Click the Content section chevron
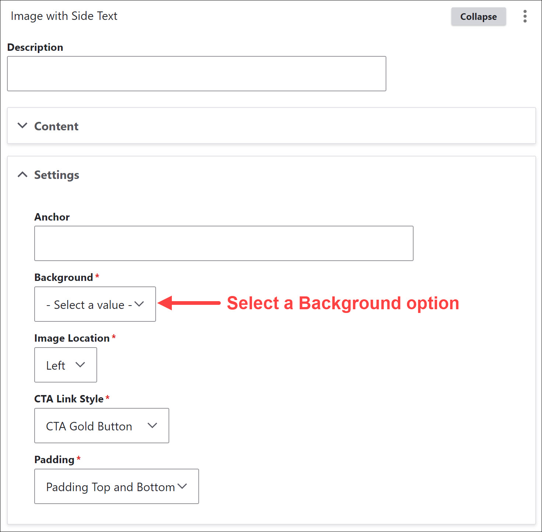This screenshot has height=532, width=542. pos(22,126)
